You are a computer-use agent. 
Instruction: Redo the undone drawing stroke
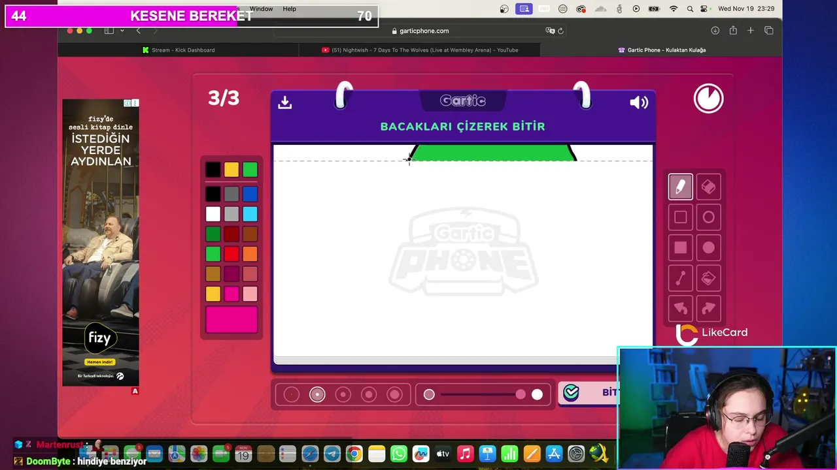[708, 309]
